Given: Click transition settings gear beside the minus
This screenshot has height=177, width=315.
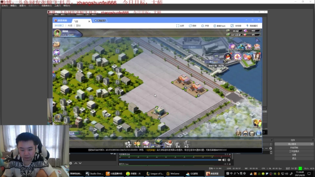Looking at the screenshot, I should coord(271,148).
